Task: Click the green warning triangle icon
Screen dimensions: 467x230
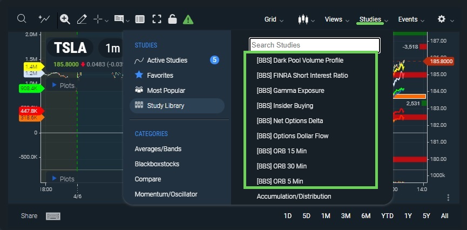Action: 188,19
